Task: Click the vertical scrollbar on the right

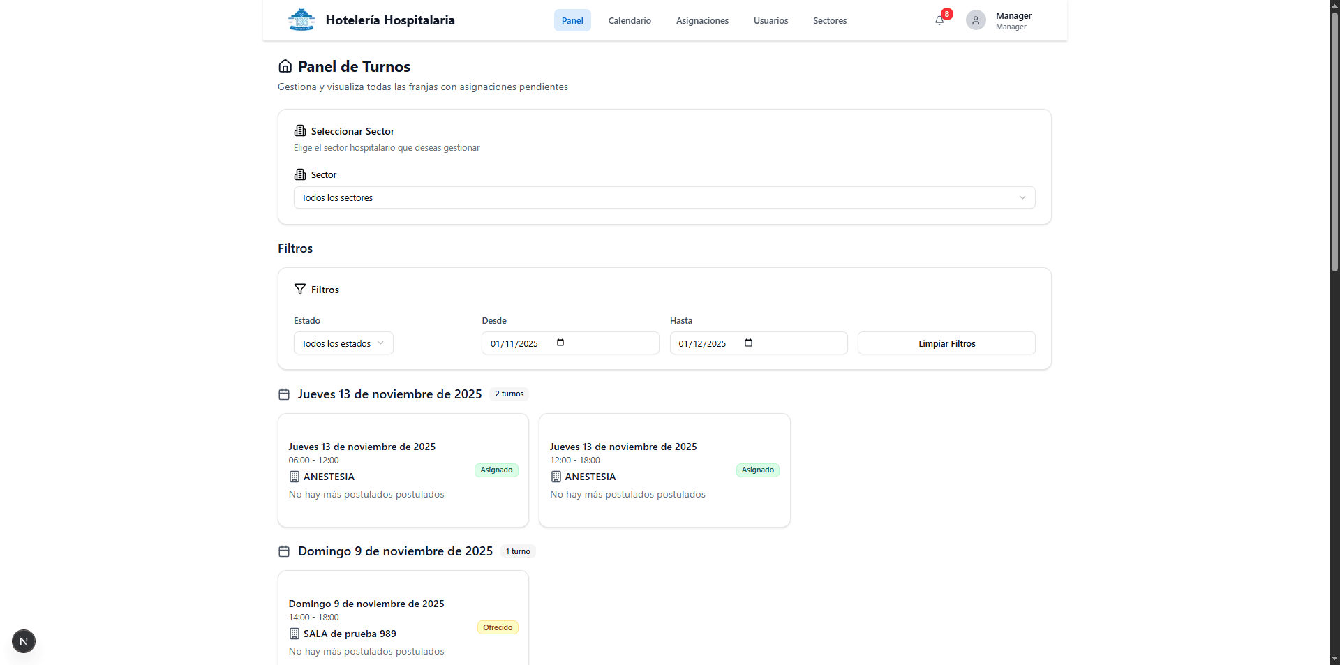Action: (x=1334, y=140)
